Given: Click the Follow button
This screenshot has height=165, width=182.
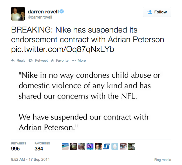Looking at the screenshot, I should point(157,12).
